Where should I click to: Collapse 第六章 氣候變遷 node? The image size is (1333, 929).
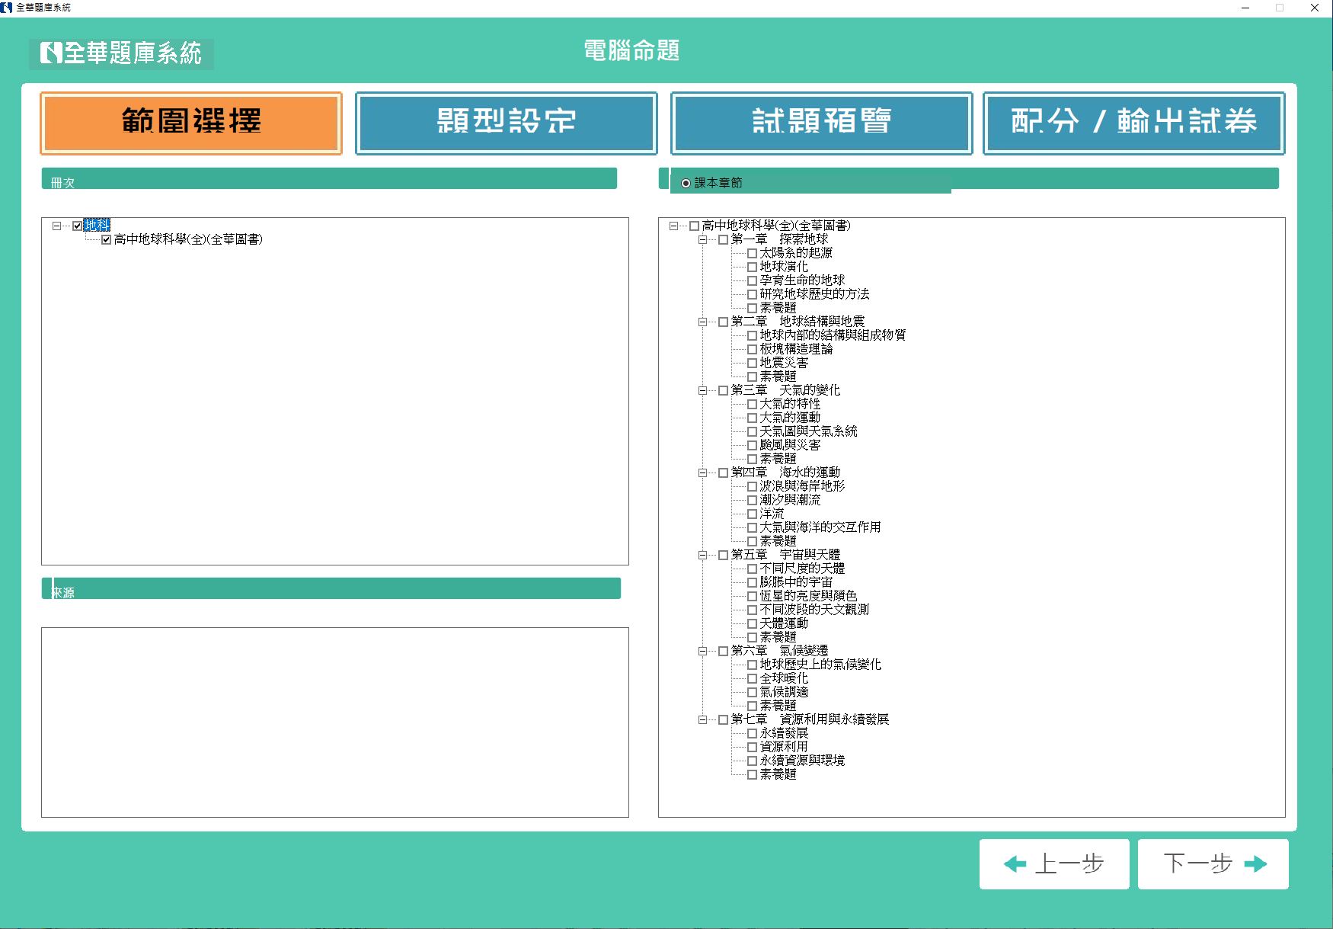(702, 651)
